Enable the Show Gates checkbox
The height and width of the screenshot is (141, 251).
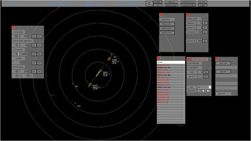click(160, 19)
